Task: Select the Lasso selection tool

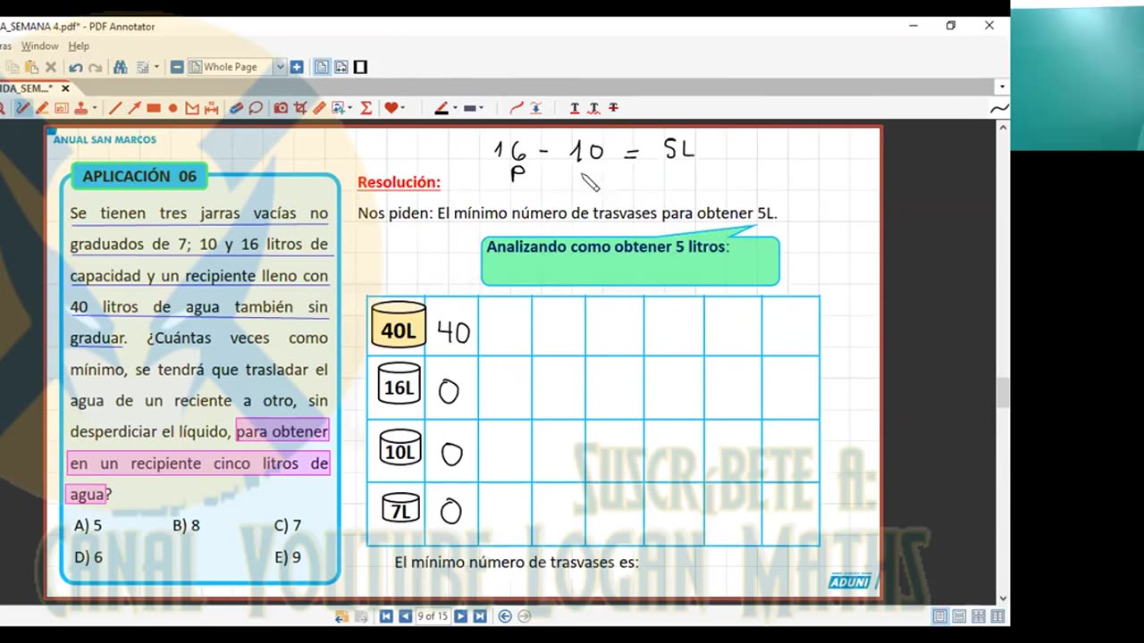Action: (256, 108)
